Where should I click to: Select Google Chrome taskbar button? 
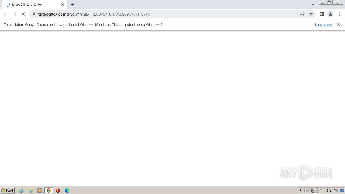(49, 190)
